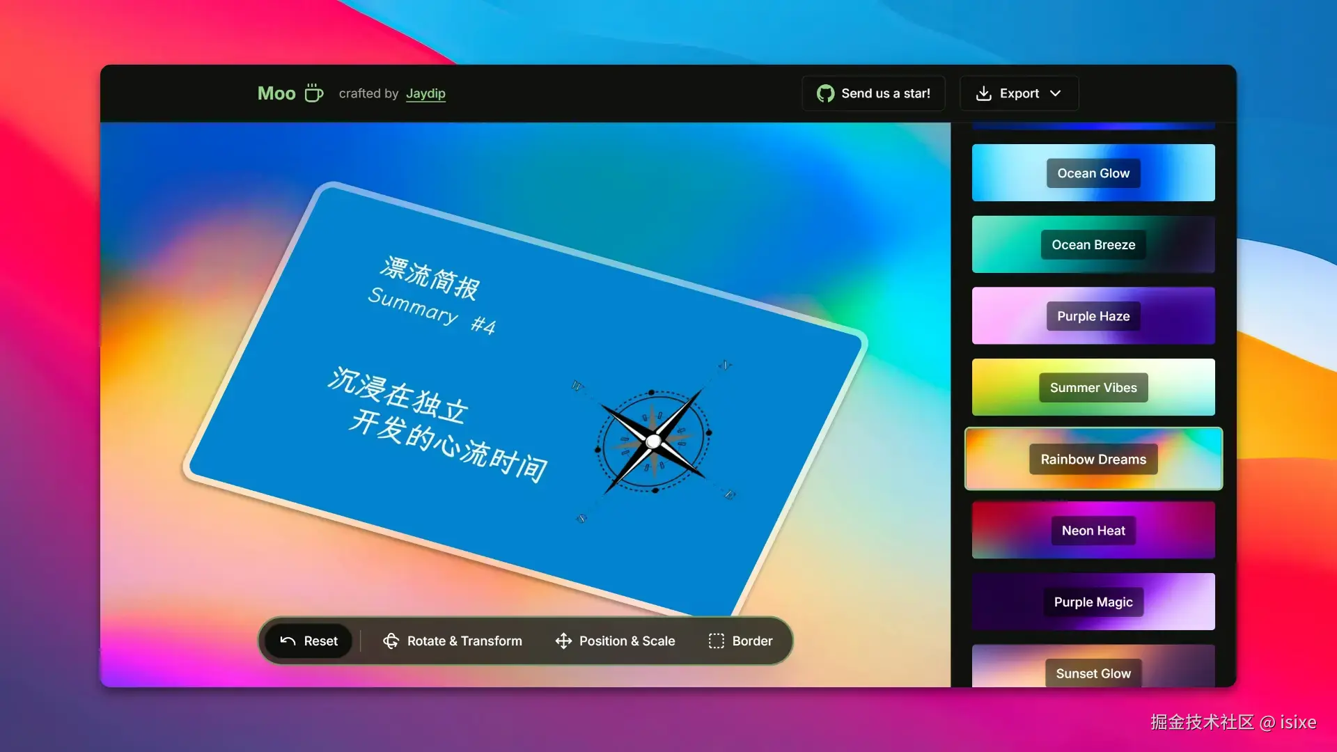Open the Jaydip author link
The image size is (1337, 752).
[x=425, y=93]
